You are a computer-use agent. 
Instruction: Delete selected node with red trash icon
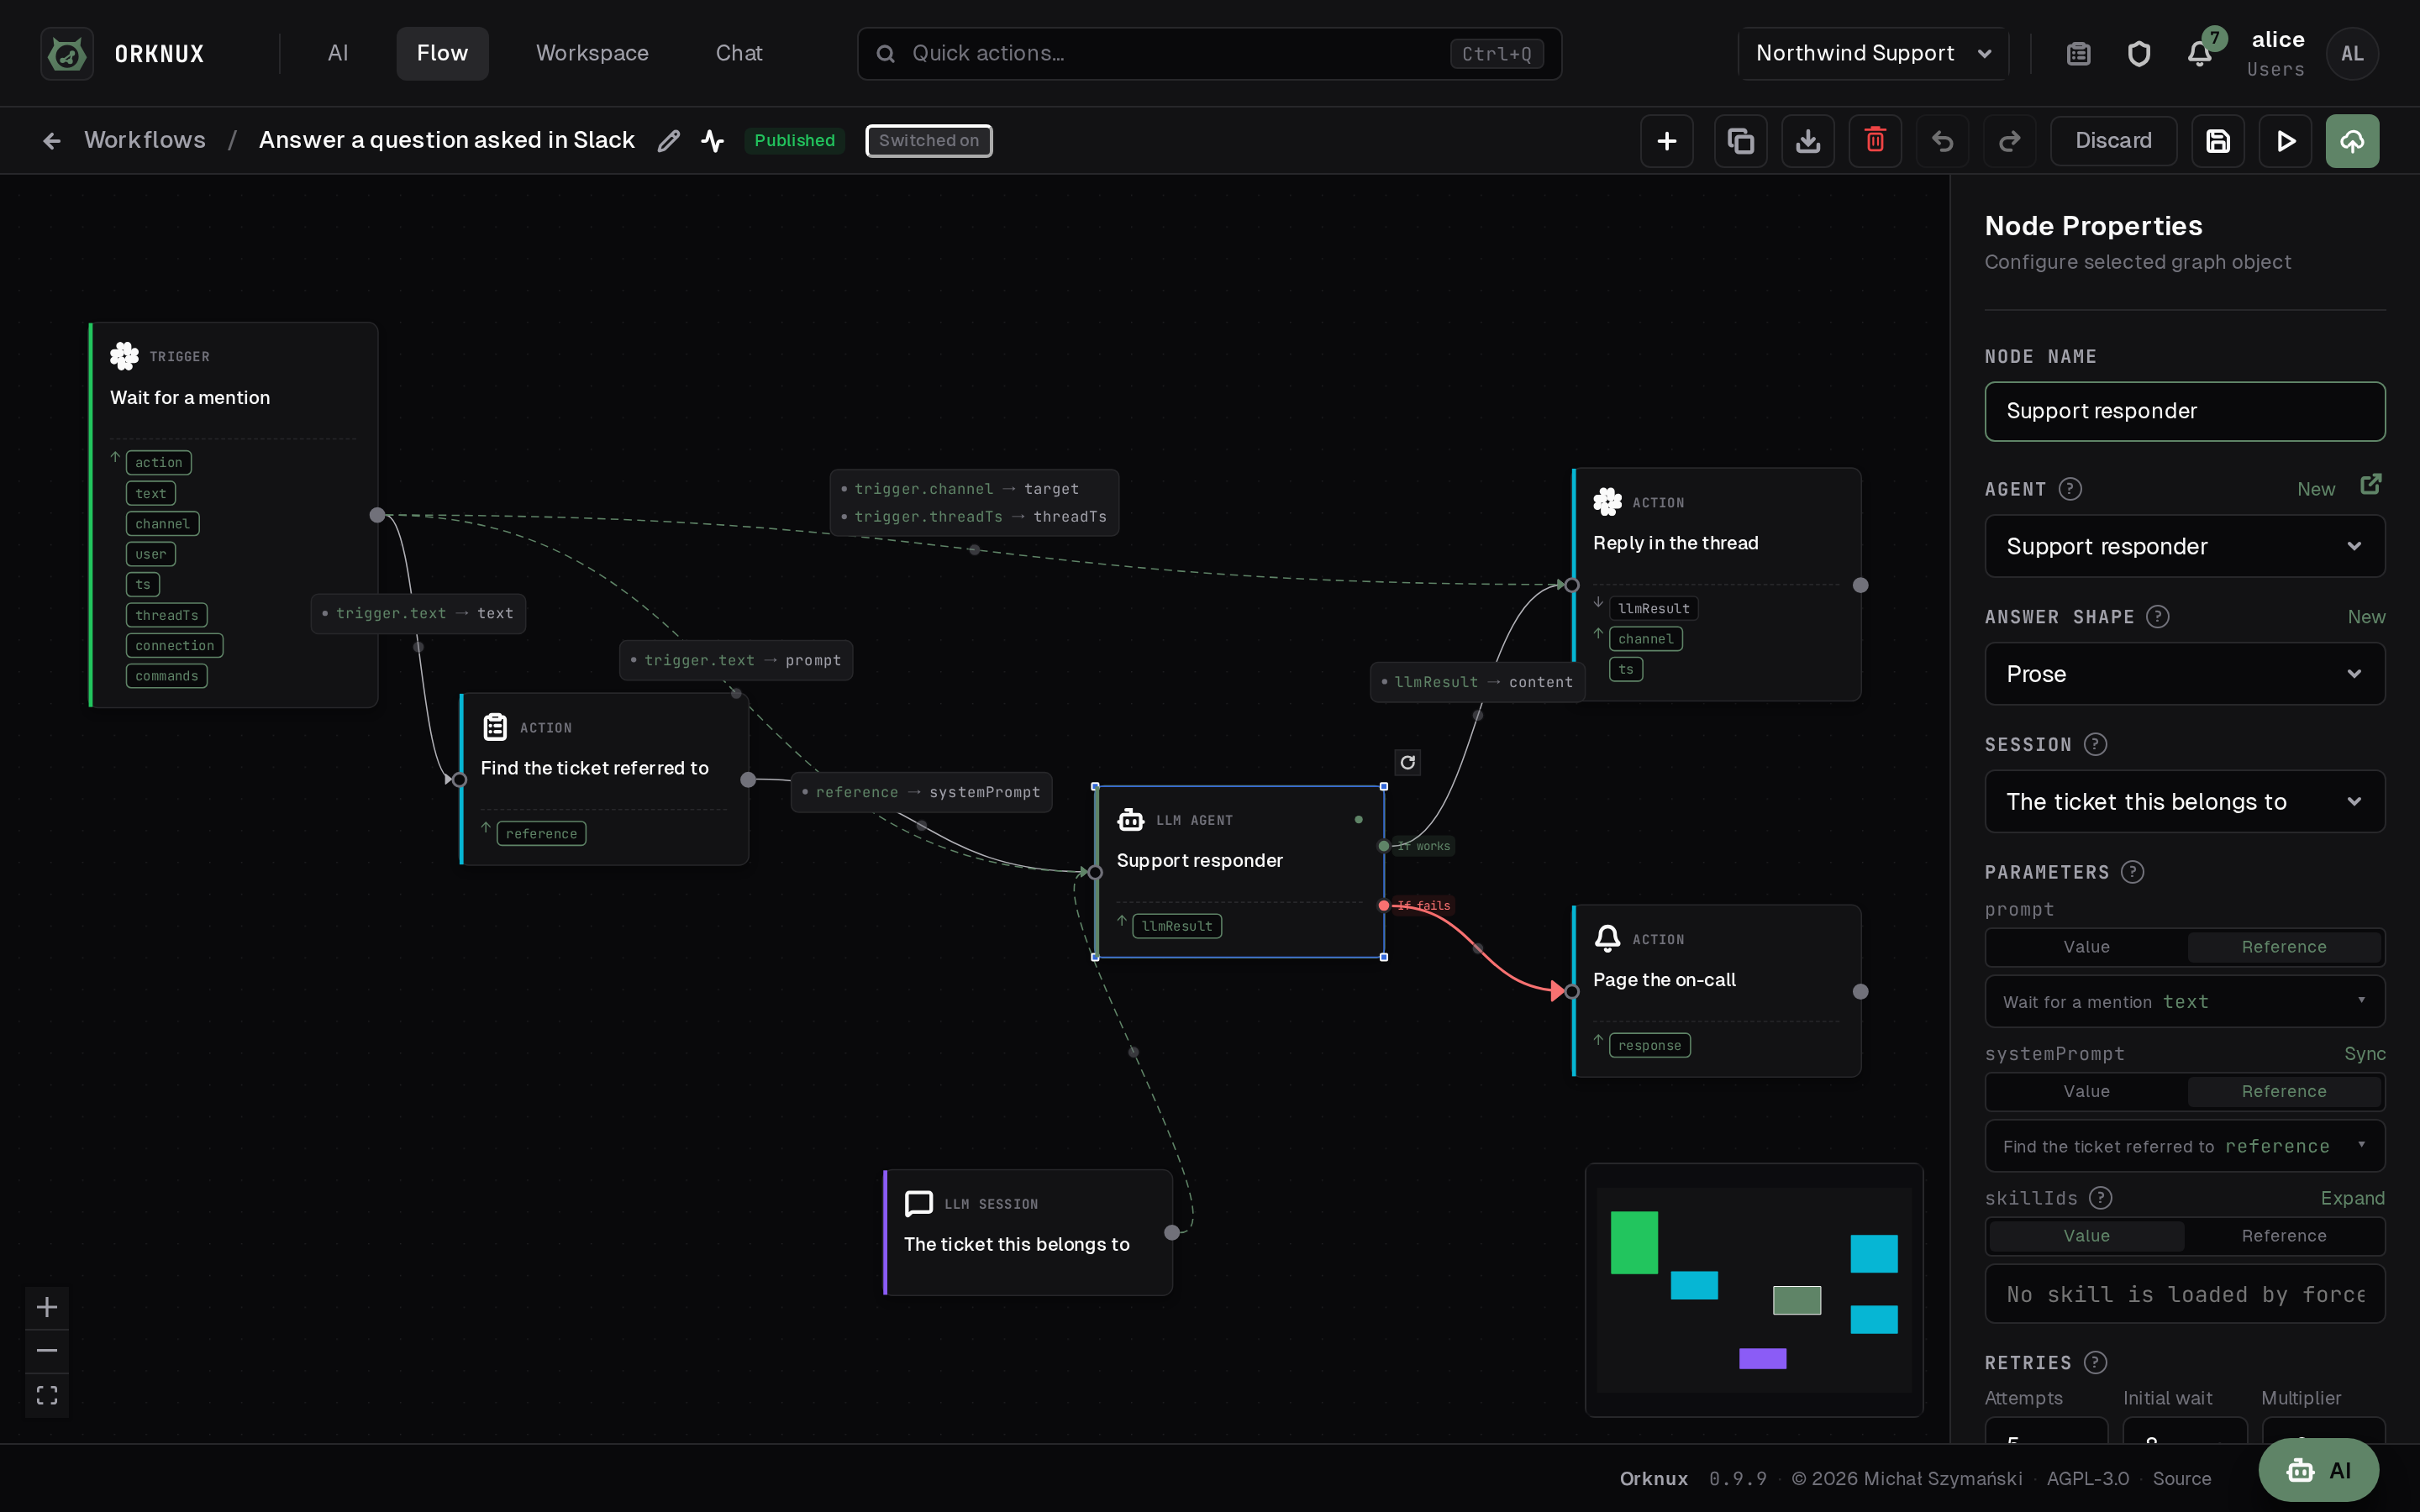point(1875,141)
